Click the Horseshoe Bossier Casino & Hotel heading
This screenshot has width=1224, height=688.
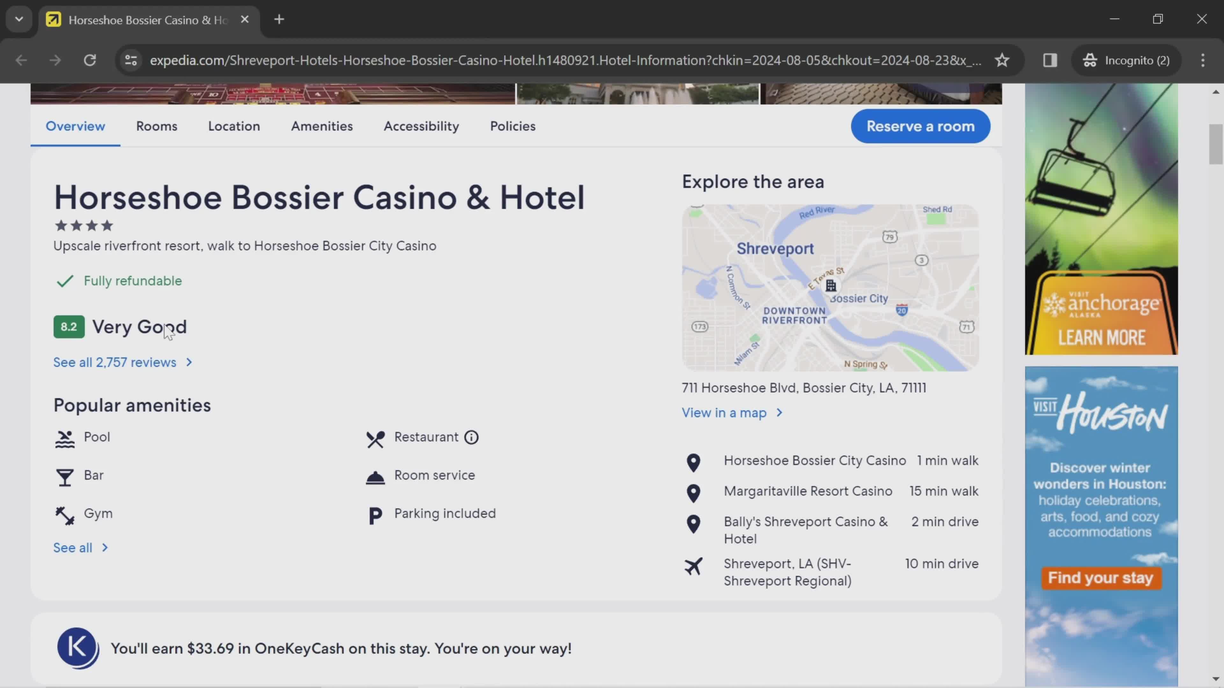[x=319, y=197]
